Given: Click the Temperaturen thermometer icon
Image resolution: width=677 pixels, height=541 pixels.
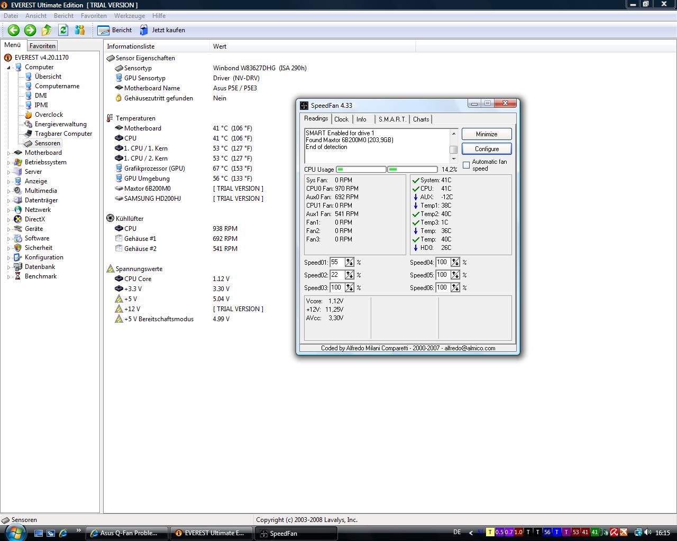Looking at the screenshot, I should 110,118.
